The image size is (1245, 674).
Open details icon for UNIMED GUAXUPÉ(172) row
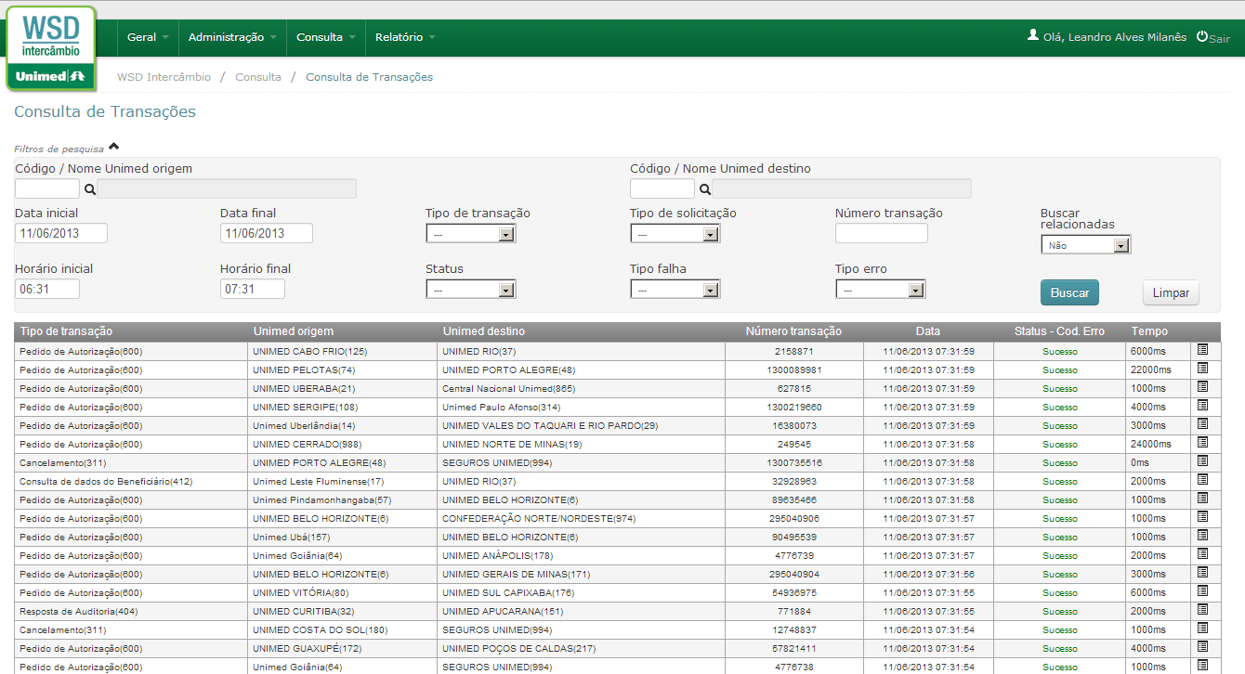[x=1202, y=647]
